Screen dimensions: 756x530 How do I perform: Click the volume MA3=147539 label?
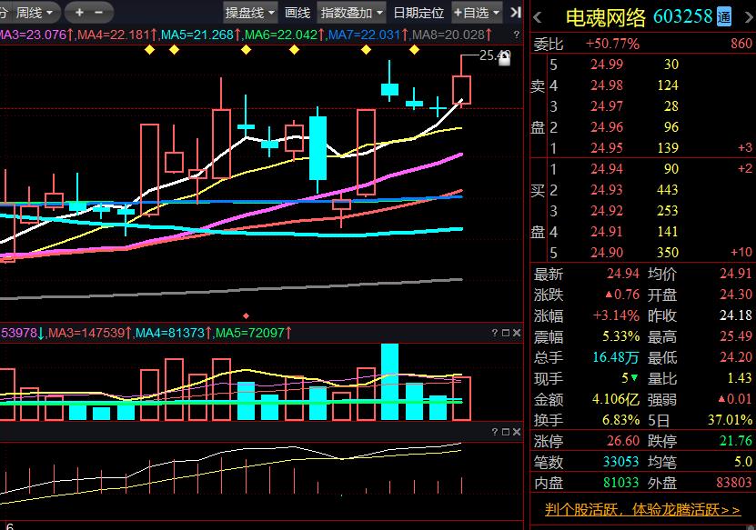click(x=90, y=333)
